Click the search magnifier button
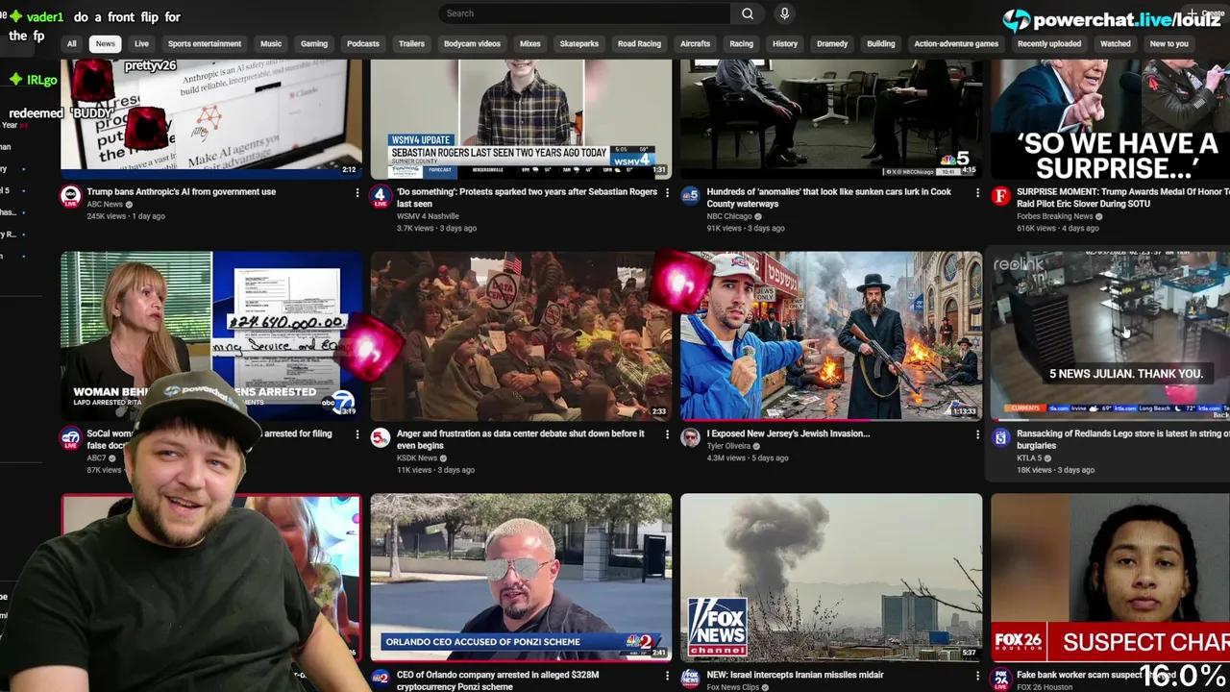The width and height of the screenshot is (1230, 692). pos(747,13)
